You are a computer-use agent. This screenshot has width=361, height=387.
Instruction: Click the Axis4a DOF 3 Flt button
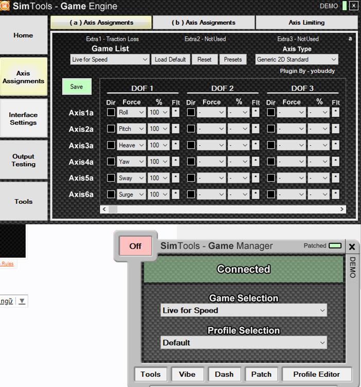tap(335, 162)
